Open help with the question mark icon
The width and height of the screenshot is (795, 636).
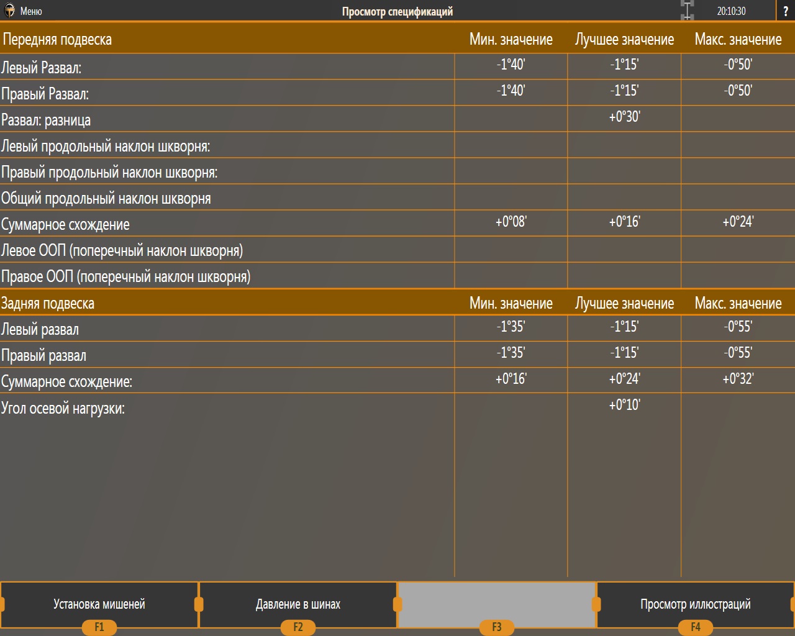pyautogui.click(x=785, y=11)
